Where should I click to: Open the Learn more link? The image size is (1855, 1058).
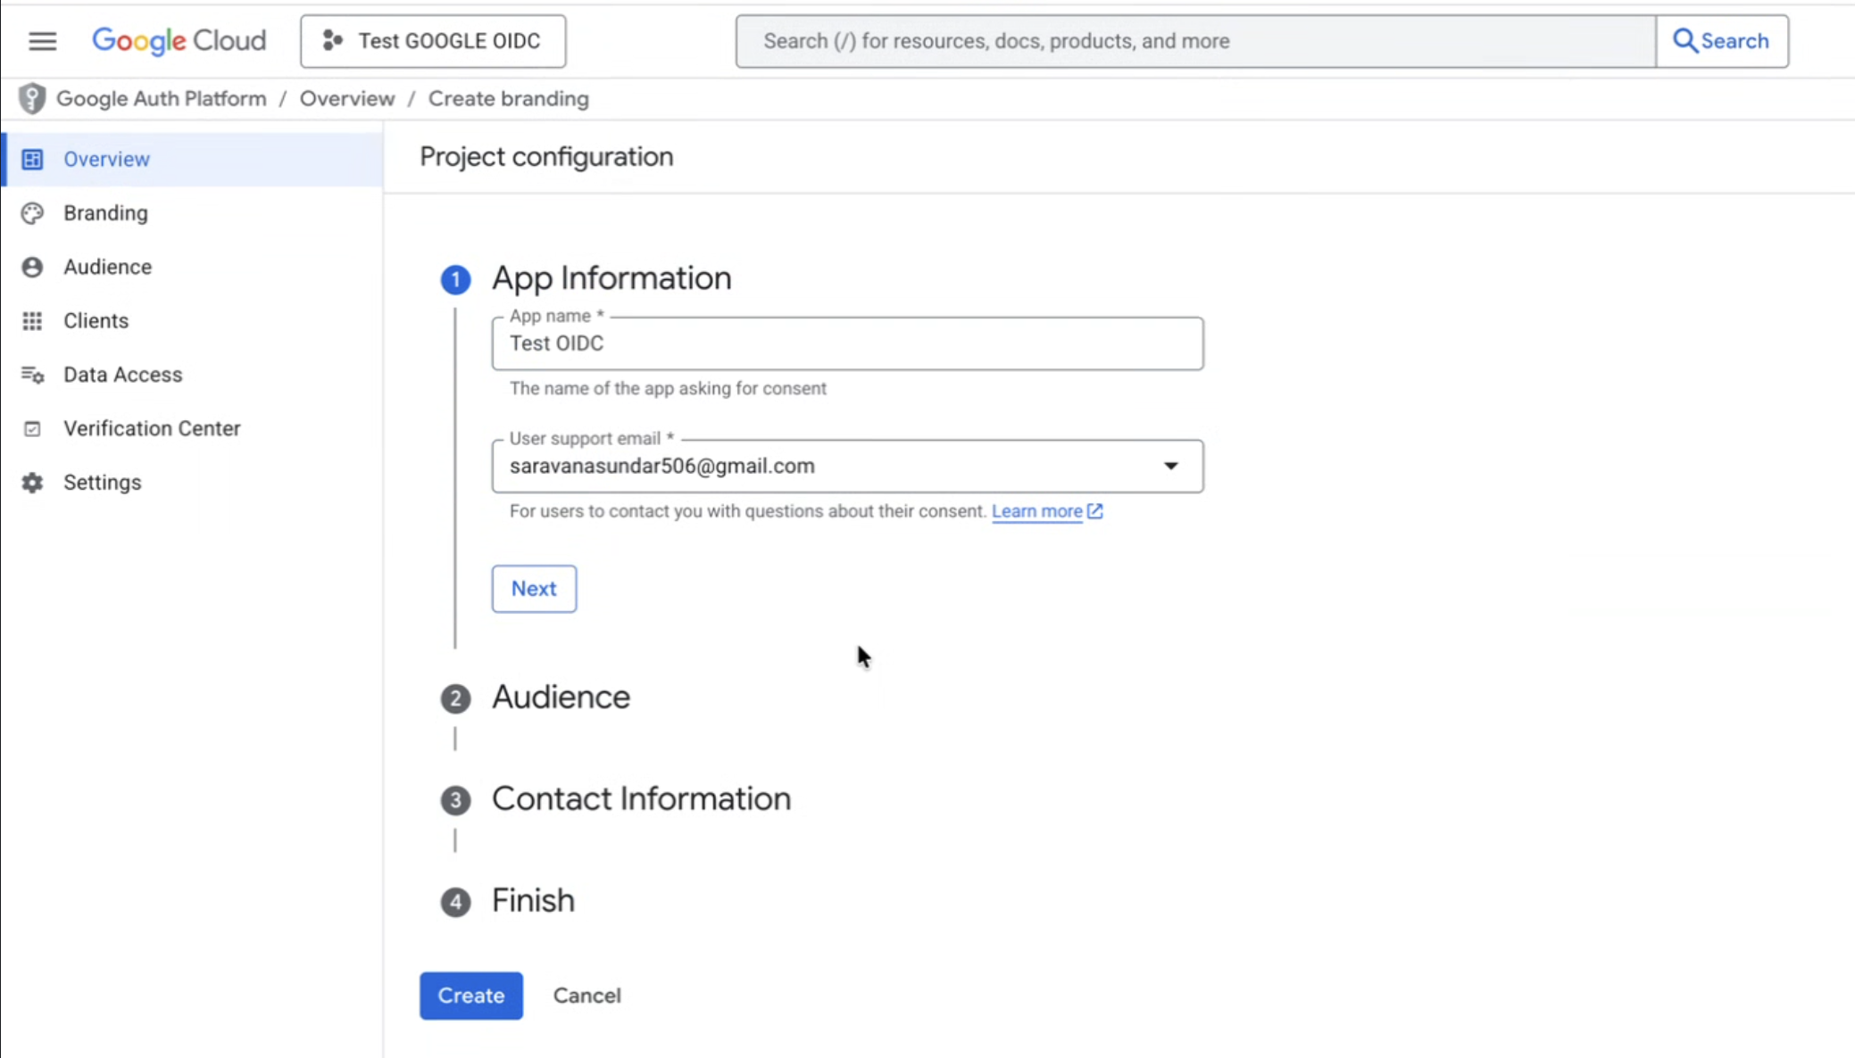(1037, 511)
